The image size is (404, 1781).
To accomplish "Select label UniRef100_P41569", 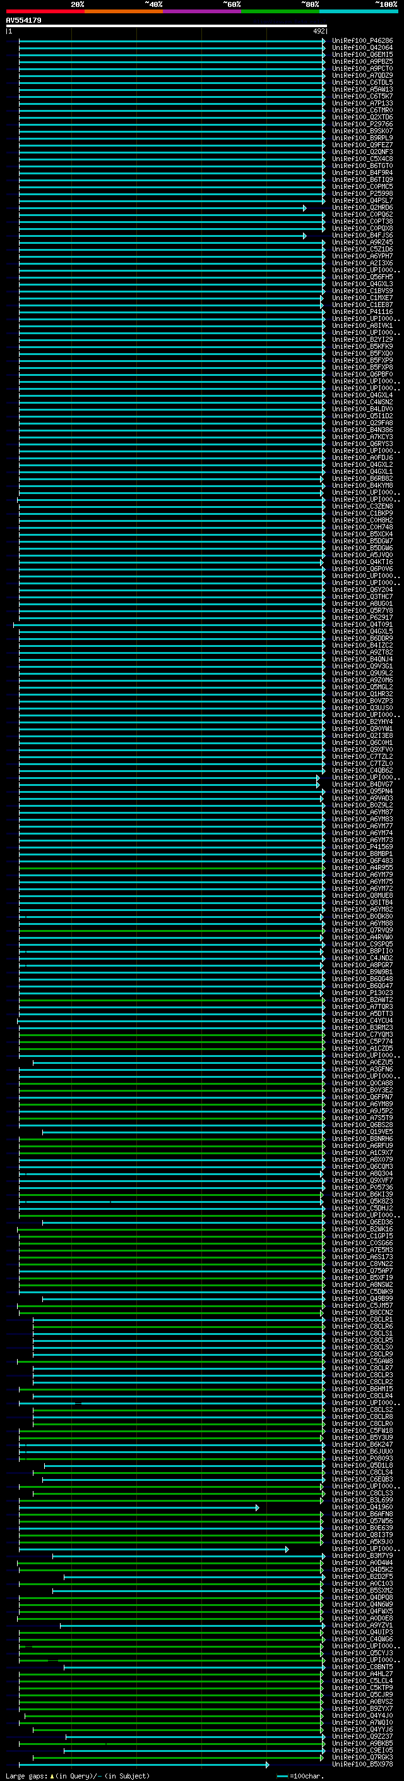I will click(x=362, y=847).
